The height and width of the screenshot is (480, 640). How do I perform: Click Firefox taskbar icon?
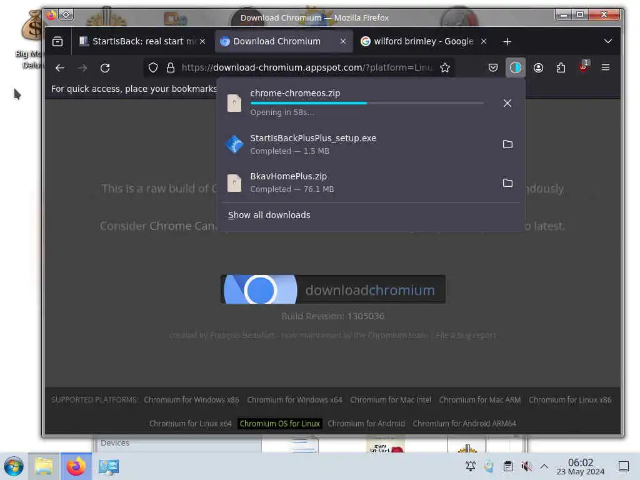point(76,466)
